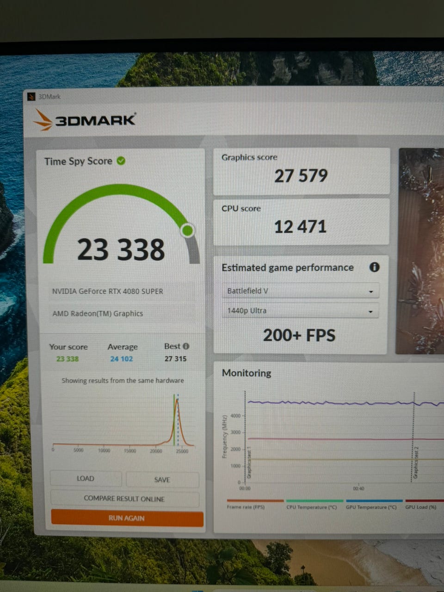Viewport: 444px width, 592px height.
Task: Click the green Your score value 23 338
Action: click(x=68, y=359)
